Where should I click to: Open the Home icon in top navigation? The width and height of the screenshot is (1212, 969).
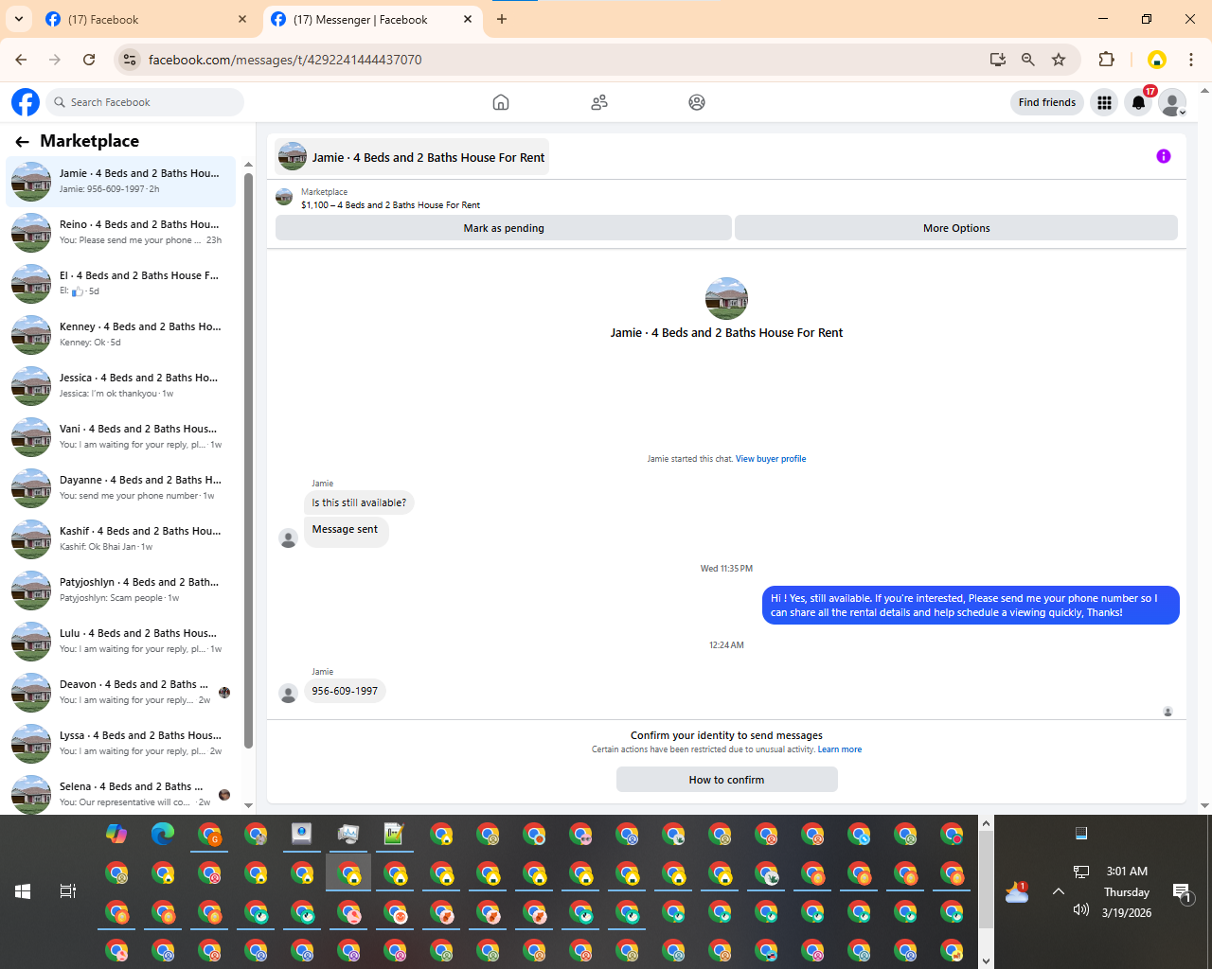click(501, 102)
